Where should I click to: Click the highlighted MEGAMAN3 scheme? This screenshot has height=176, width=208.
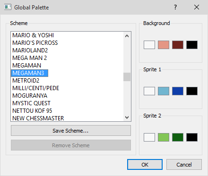29,73
